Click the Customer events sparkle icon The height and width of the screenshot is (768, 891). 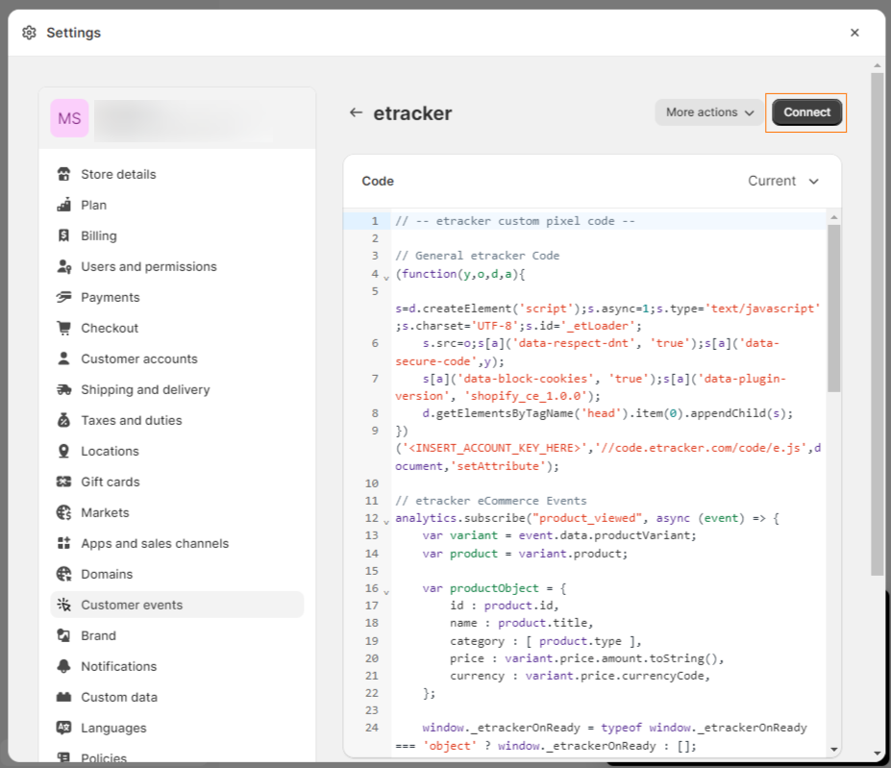pyautogui.click(x=63, y=605)
